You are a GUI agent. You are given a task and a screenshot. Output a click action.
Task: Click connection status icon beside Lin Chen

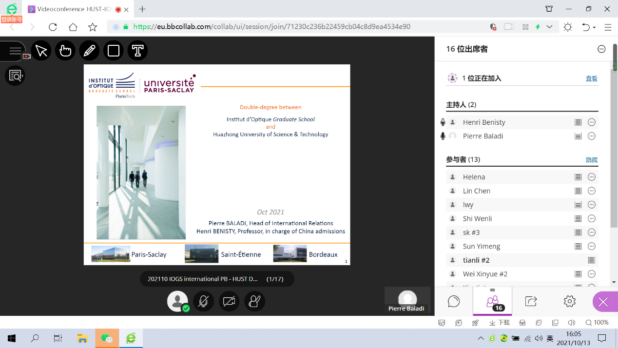coord(578,191)
